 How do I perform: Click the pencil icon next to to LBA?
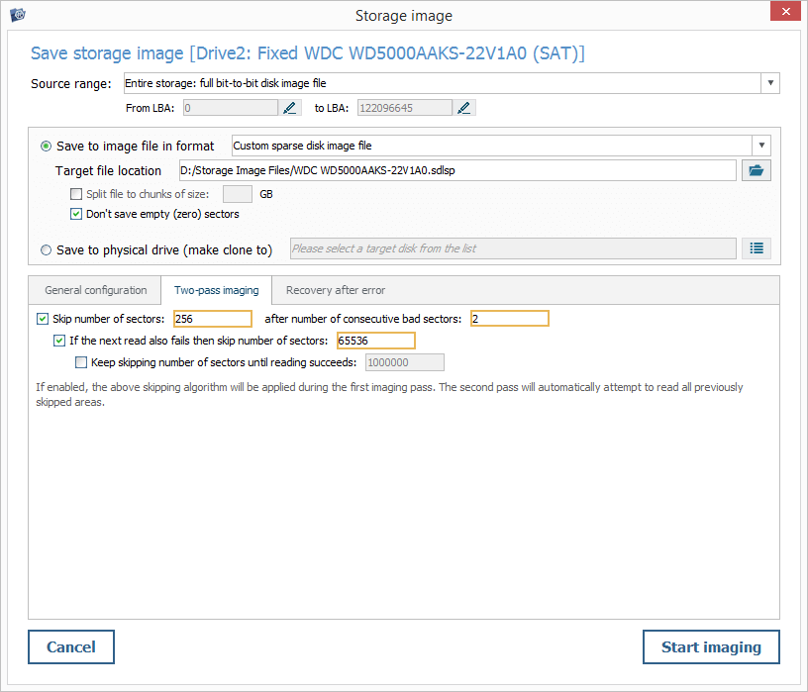[x=464, y=108]
